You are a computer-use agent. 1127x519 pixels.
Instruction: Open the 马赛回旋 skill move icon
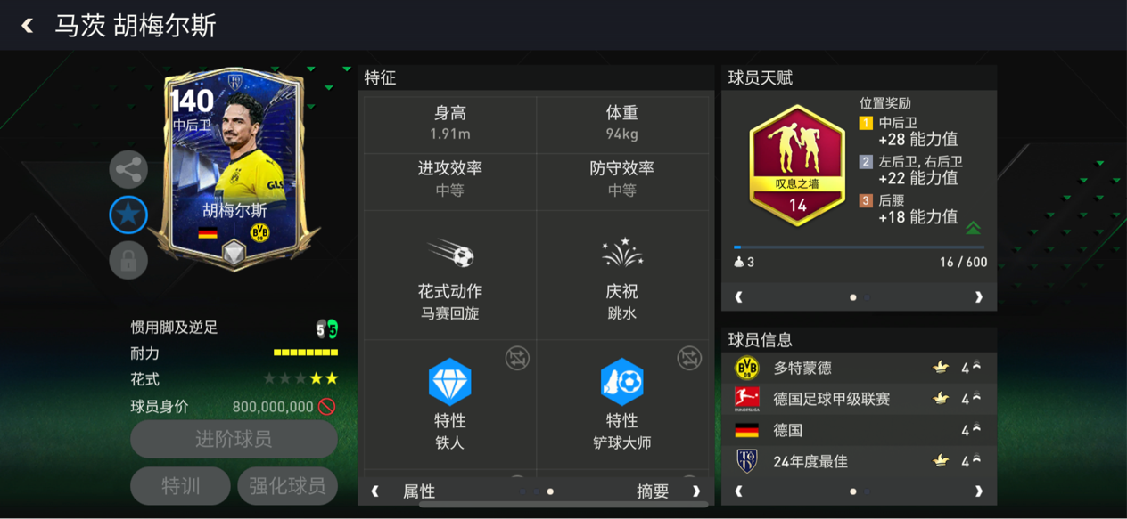click(x=450, y=254)
